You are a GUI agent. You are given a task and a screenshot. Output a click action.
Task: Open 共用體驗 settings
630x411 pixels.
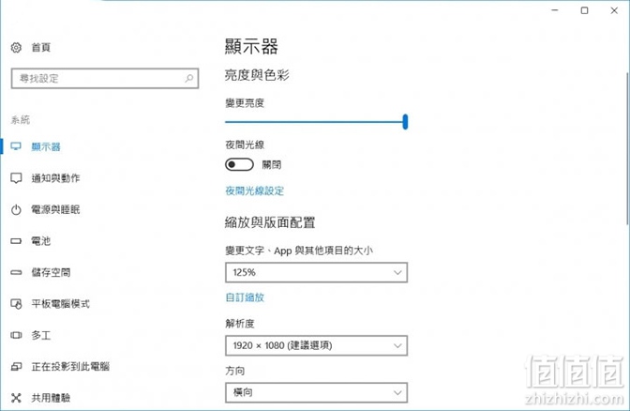point(51,398)
